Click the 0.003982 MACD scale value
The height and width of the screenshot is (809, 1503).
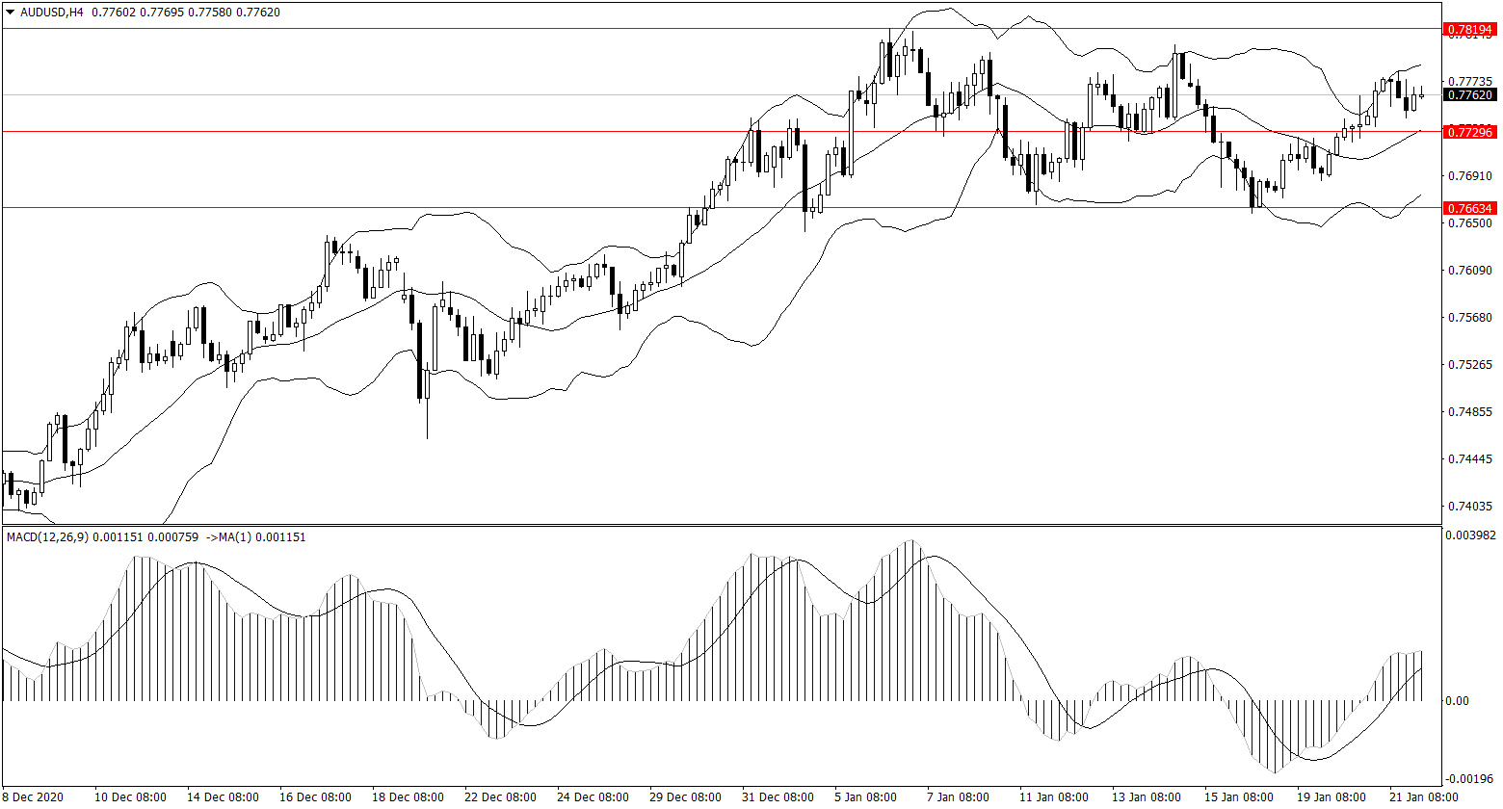(1470, 535)
